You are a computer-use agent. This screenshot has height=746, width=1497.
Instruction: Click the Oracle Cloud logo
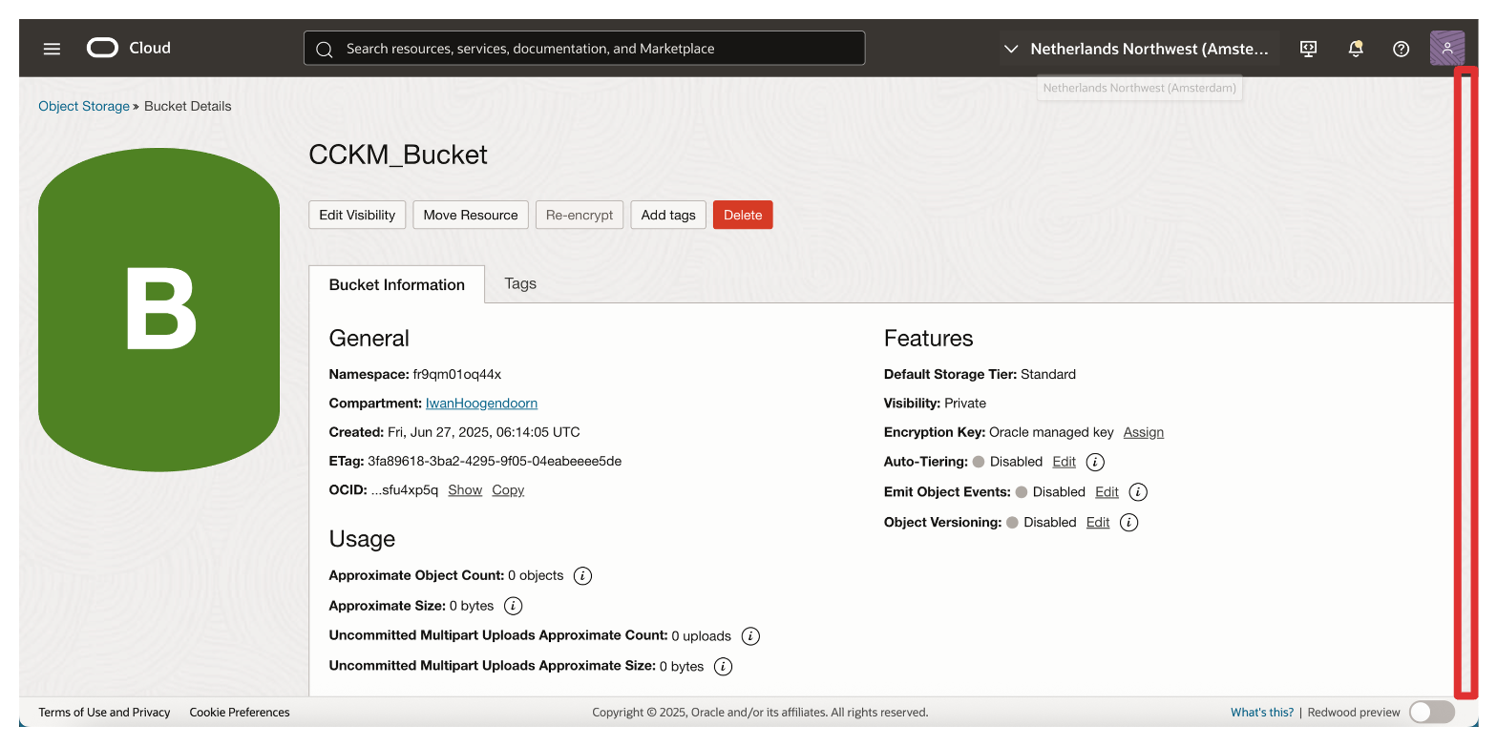click(128, 48)
